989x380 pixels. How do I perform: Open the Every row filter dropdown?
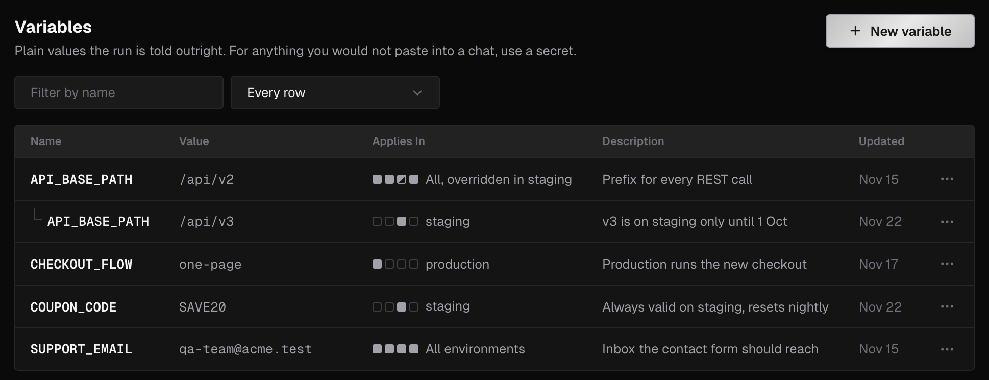(335, 92)
